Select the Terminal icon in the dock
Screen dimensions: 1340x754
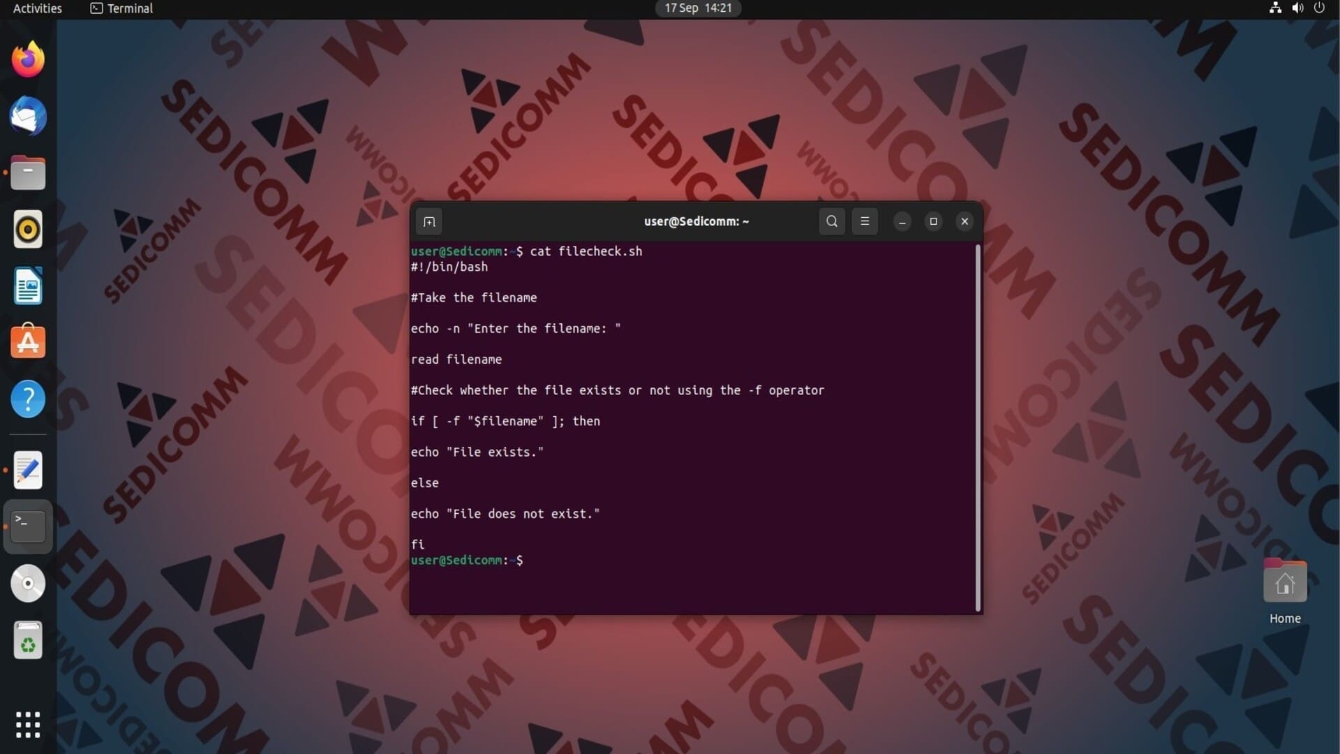click(28, 526)
